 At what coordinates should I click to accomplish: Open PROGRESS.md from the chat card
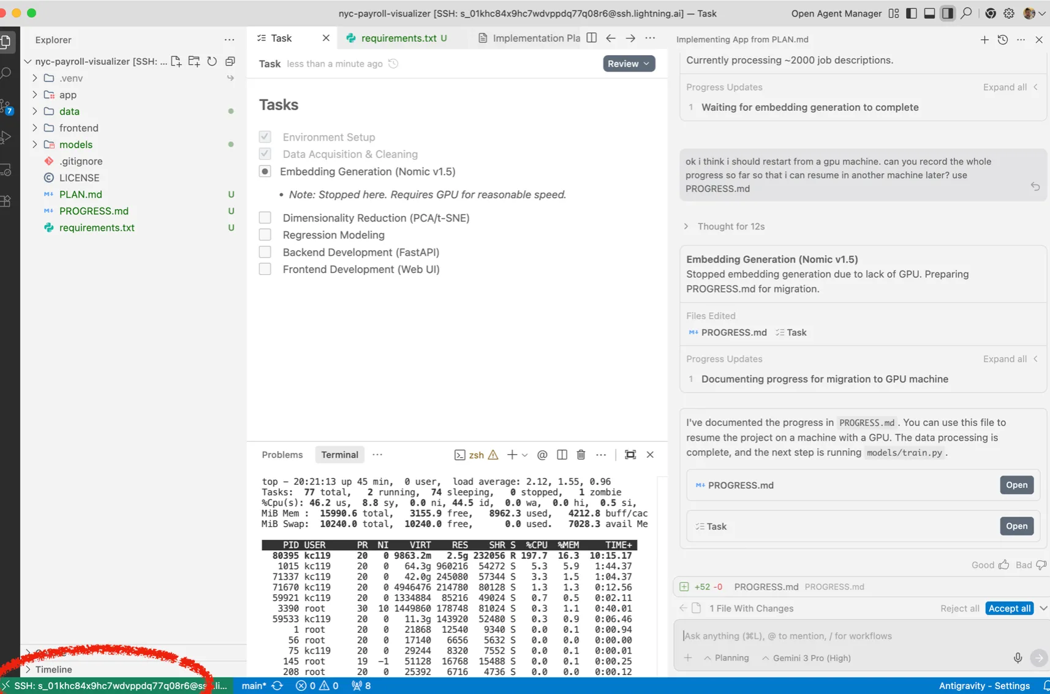pos(1016,485)
